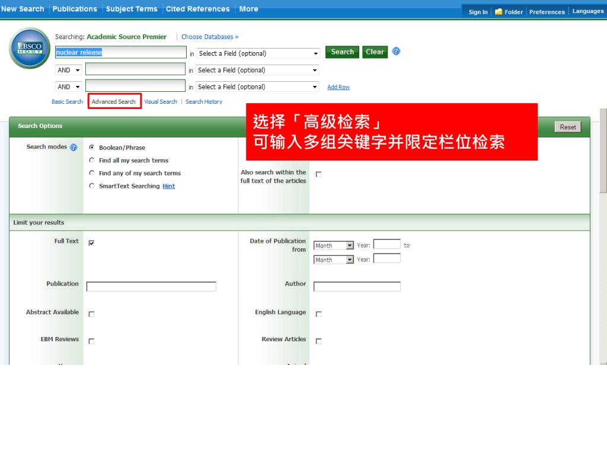
Task: Open third row AND operator dropdown
Action: (69, 86)
